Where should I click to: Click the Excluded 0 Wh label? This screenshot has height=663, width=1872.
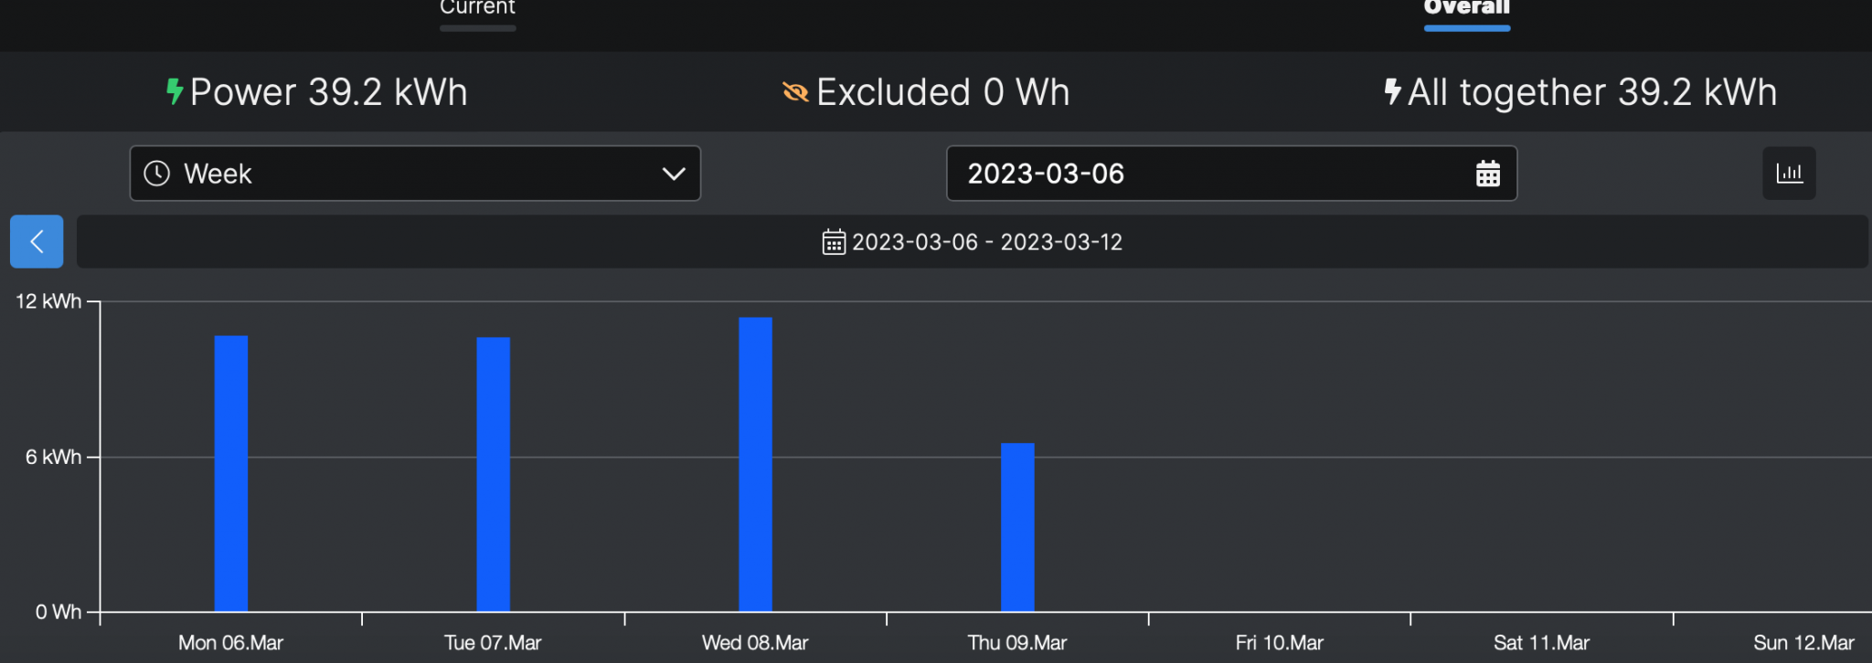tap(942, 92)
